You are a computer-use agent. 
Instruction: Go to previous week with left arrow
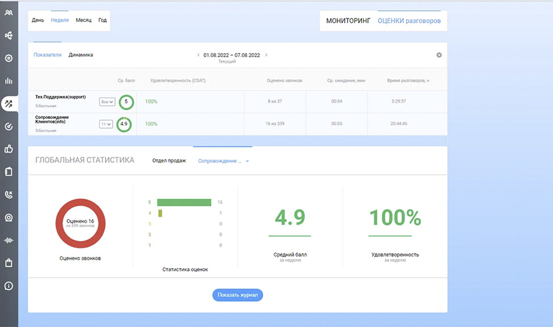[x=199, y=55]
